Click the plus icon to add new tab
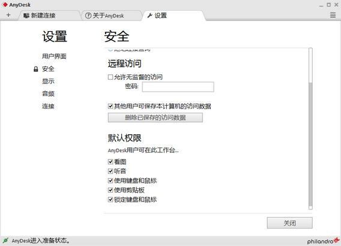Image resolution: width=341 pixels, height=246 pixels. coord(8,15)
